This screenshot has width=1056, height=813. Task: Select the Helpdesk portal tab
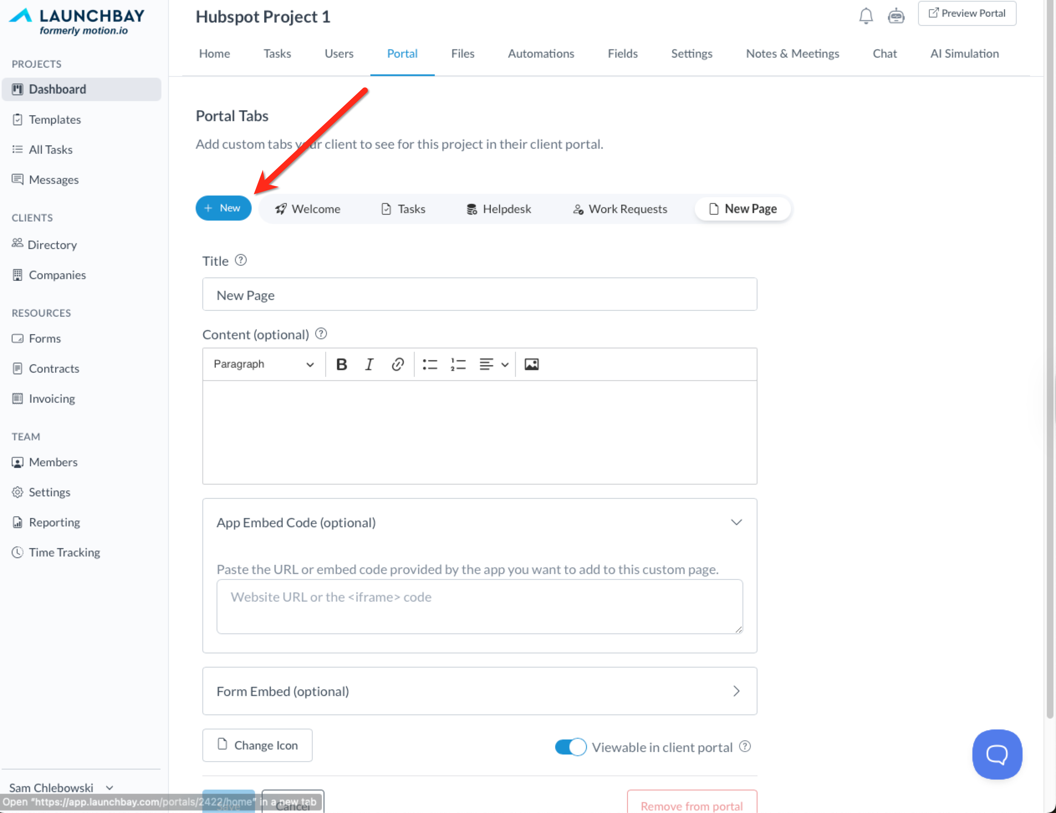[x=498, y=209]
